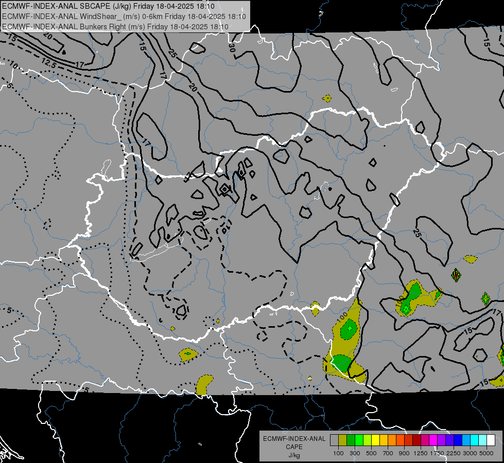The image size is (504, 463).
Task: Click the 5000 legend tick label
Action: [486, 453]
